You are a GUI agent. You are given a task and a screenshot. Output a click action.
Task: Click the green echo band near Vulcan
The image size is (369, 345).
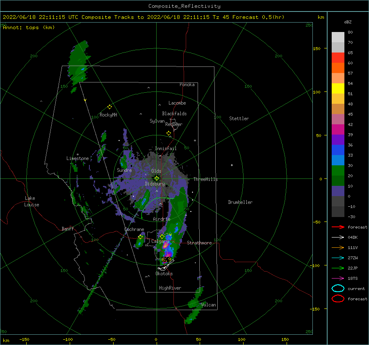click(x=195, y=305)
